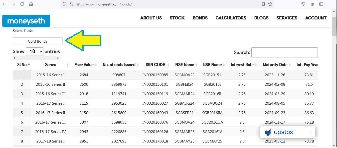Click the Select Table label
The image size is (337, 148).
pyautogui.click(x=23, y=31)
